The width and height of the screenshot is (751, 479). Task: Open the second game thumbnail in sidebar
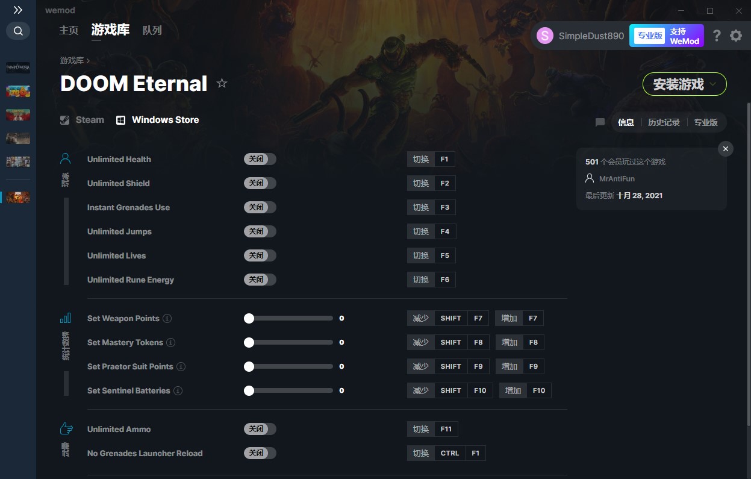18,92
